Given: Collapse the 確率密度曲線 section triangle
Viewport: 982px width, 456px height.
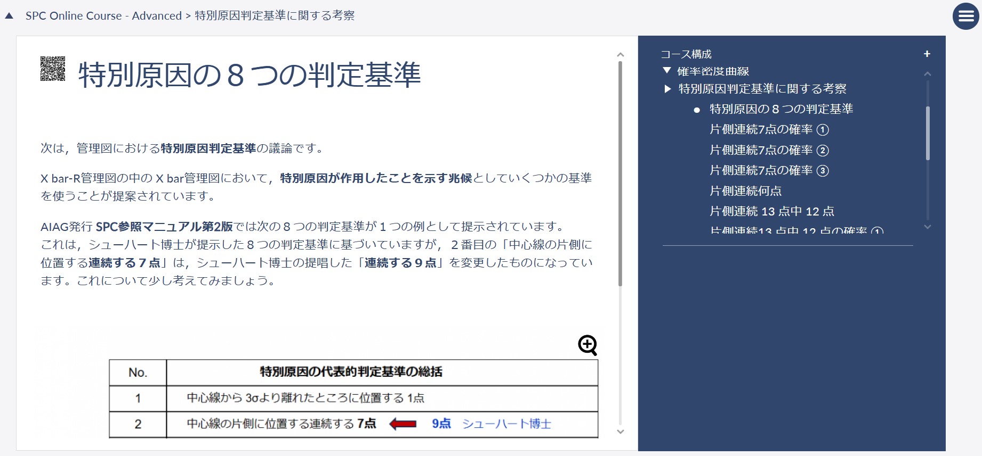Looking at the screenshot, I should pos(666,70).
